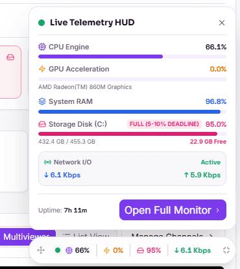The width and height of the screenshot is (240, 269).
Task: Click the Network I/O signal icon
Action: click(x=47, y=162)
